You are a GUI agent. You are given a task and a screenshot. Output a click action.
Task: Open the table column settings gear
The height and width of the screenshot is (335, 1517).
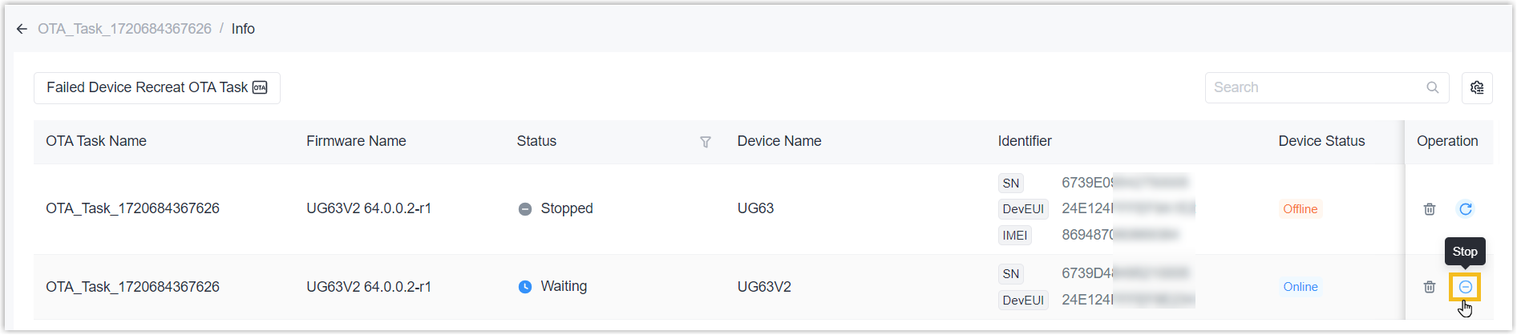tap(1477, 87)
